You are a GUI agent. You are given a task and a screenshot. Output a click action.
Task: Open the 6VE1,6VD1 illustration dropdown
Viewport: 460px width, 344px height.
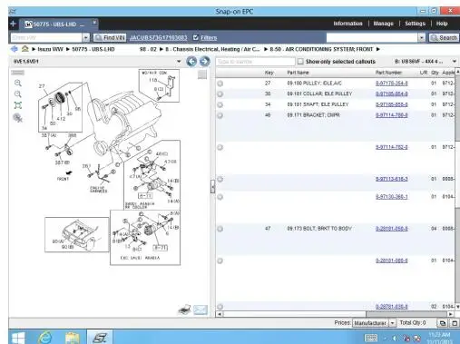point(179,62)
